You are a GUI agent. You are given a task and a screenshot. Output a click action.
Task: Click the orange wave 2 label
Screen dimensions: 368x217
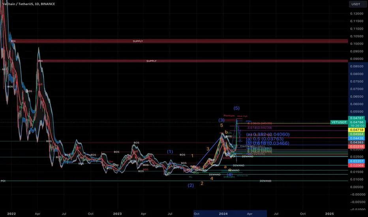[x=202, y=183]
